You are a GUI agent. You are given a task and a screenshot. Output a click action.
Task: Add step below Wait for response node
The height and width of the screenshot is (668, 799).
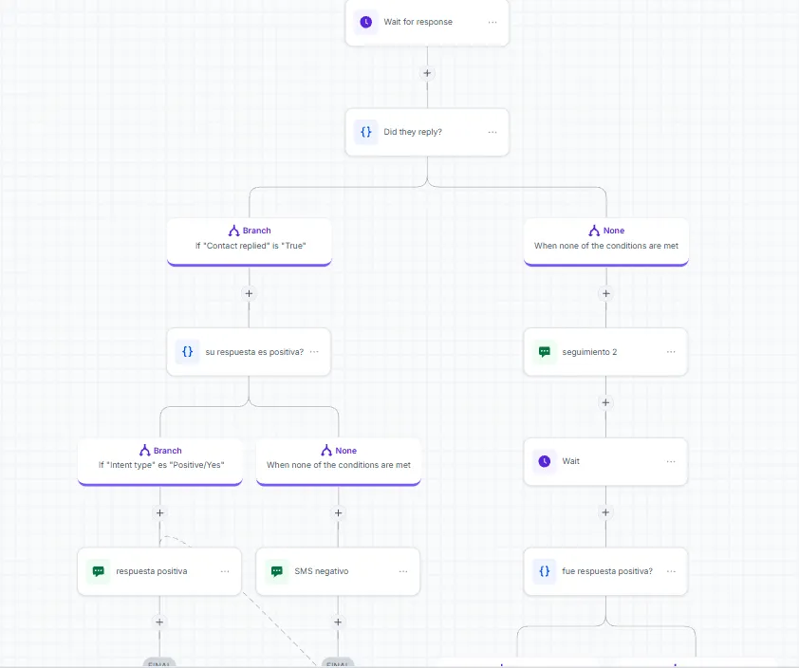(x=427, y=73)
